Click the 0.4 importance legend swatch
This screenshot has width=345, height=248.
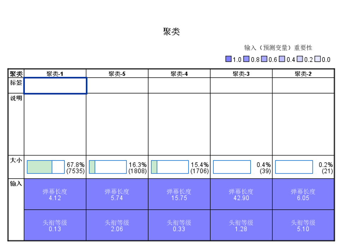click(x=282, y=59)
